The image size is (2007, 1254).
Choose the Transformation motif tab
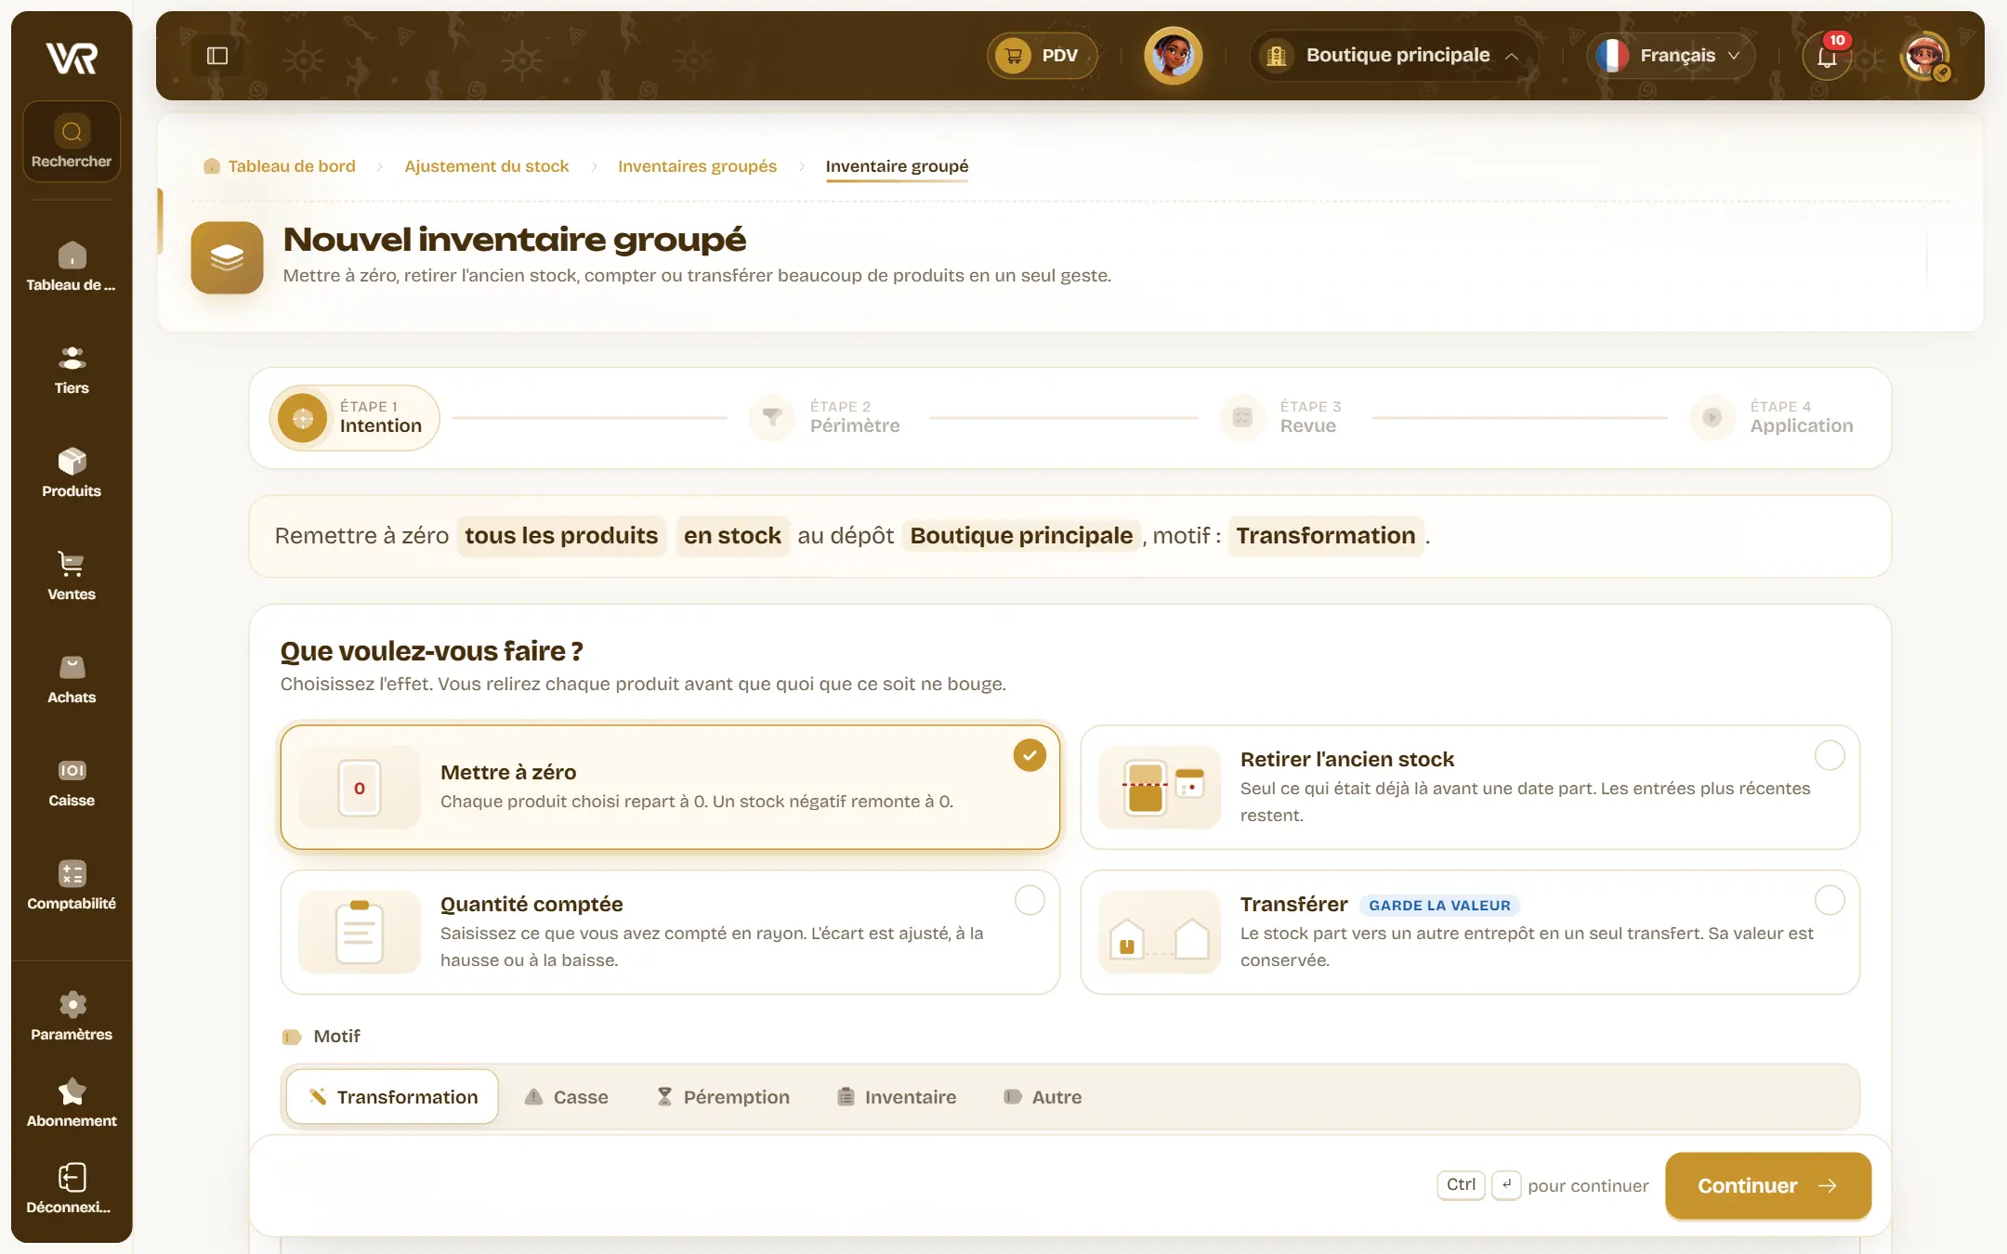[x=392, y=1097]
